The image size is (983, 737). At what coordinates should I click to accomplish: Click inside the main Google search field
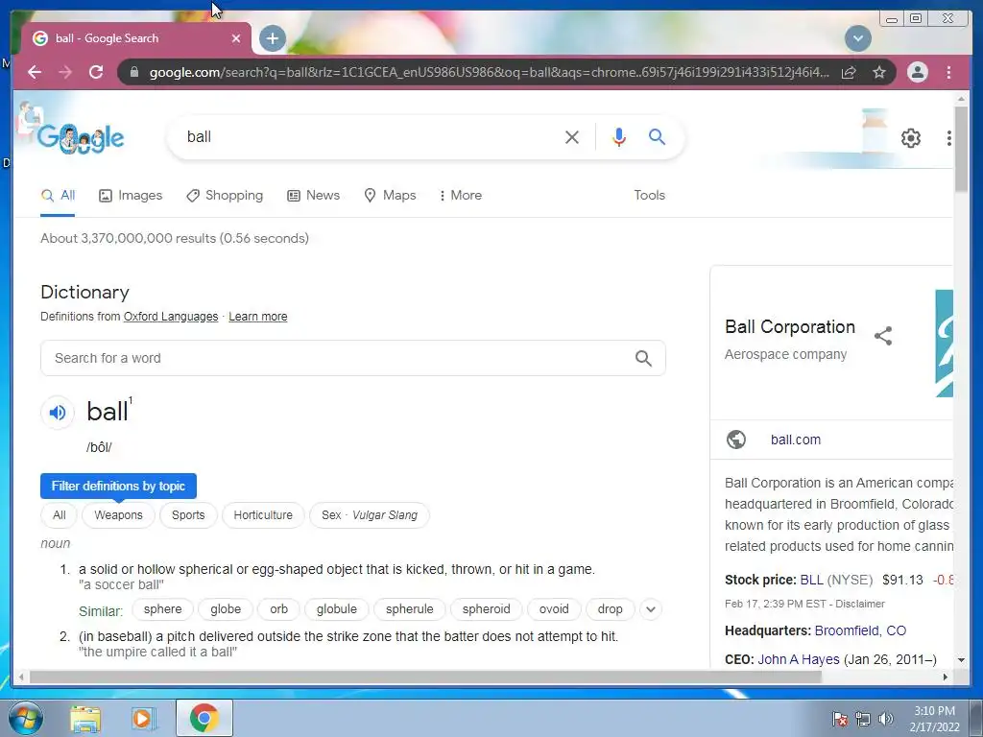coord(370,136)
